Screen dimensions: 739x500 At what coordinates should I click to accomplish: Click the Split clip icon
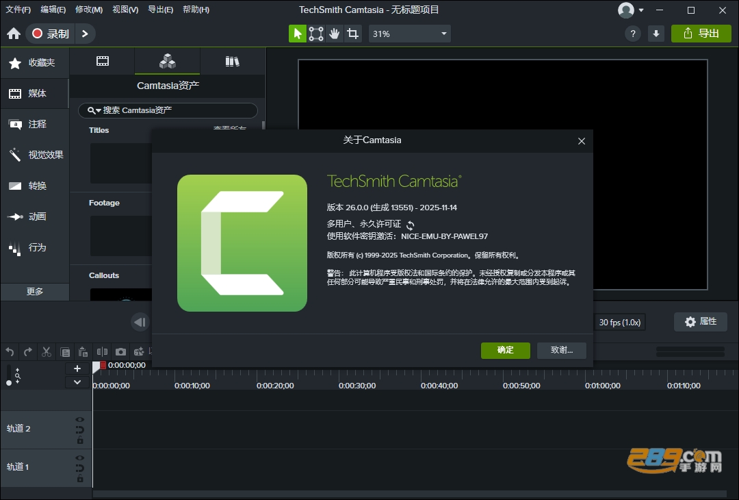click(x=102, y=352)
